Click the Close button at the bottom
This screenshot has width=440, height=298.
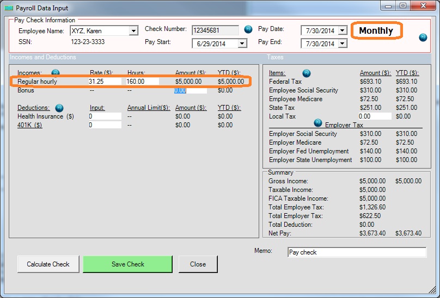point(198,264)
